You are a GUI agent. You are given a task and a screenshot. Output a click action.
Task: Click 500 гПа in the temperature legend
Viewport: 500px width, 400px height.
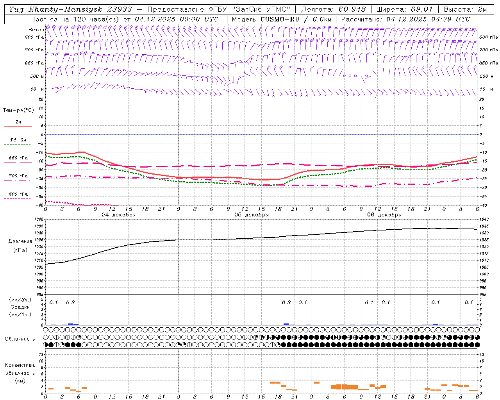18,194
